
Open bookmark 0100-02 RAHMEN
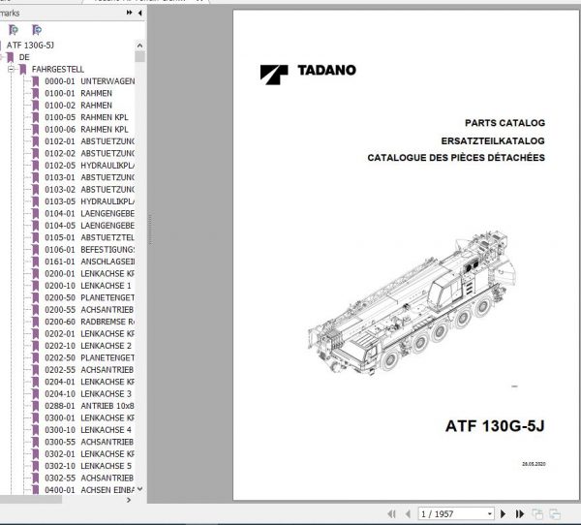(x=78, y=106)
